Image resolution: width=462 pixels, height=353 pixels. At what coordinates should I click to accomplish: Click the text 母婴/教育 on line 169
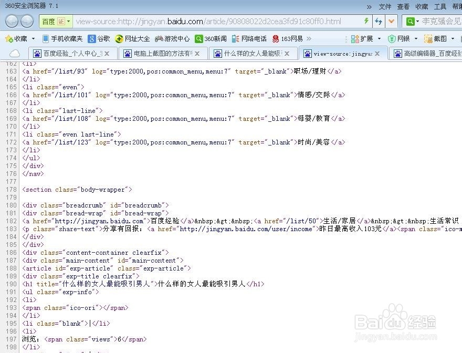(x=314, y=118)
